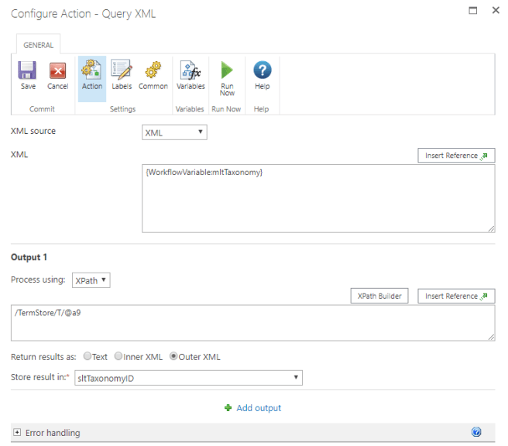Expand the Error handling section
Viewport: 508px width, 446px height.
coord(17,432)
